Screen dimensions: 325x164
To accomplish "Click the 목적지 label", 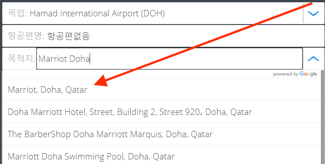I will (21, 59).
